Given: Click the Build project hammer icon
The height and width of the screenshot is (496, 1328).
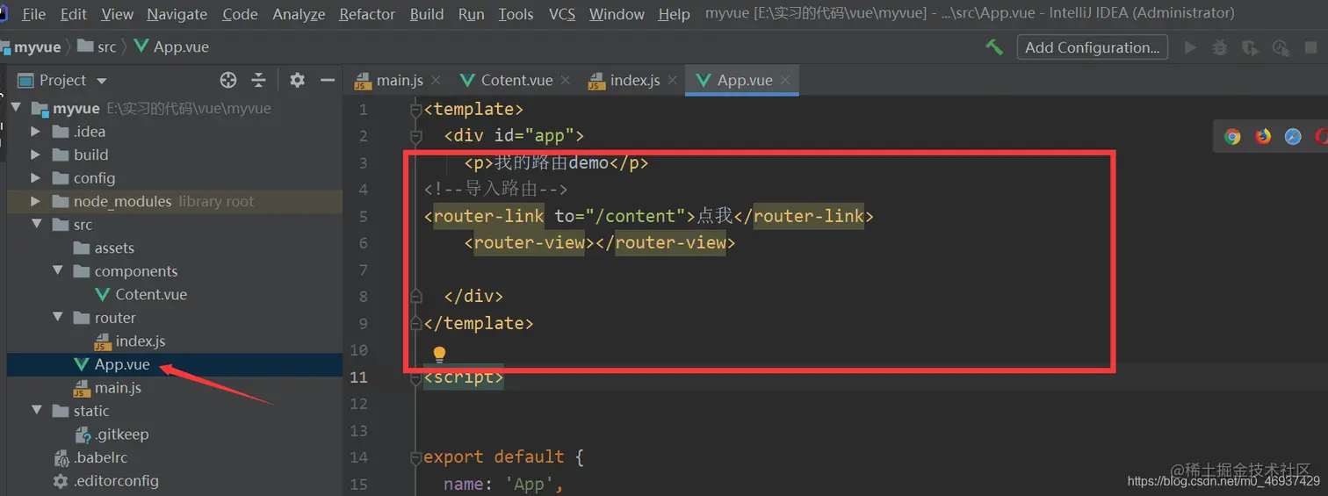Looking at the screenshot, I should 993,47.
